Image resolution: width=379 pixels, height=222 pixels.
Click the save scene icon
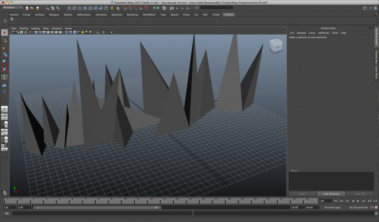click(38, 8)
